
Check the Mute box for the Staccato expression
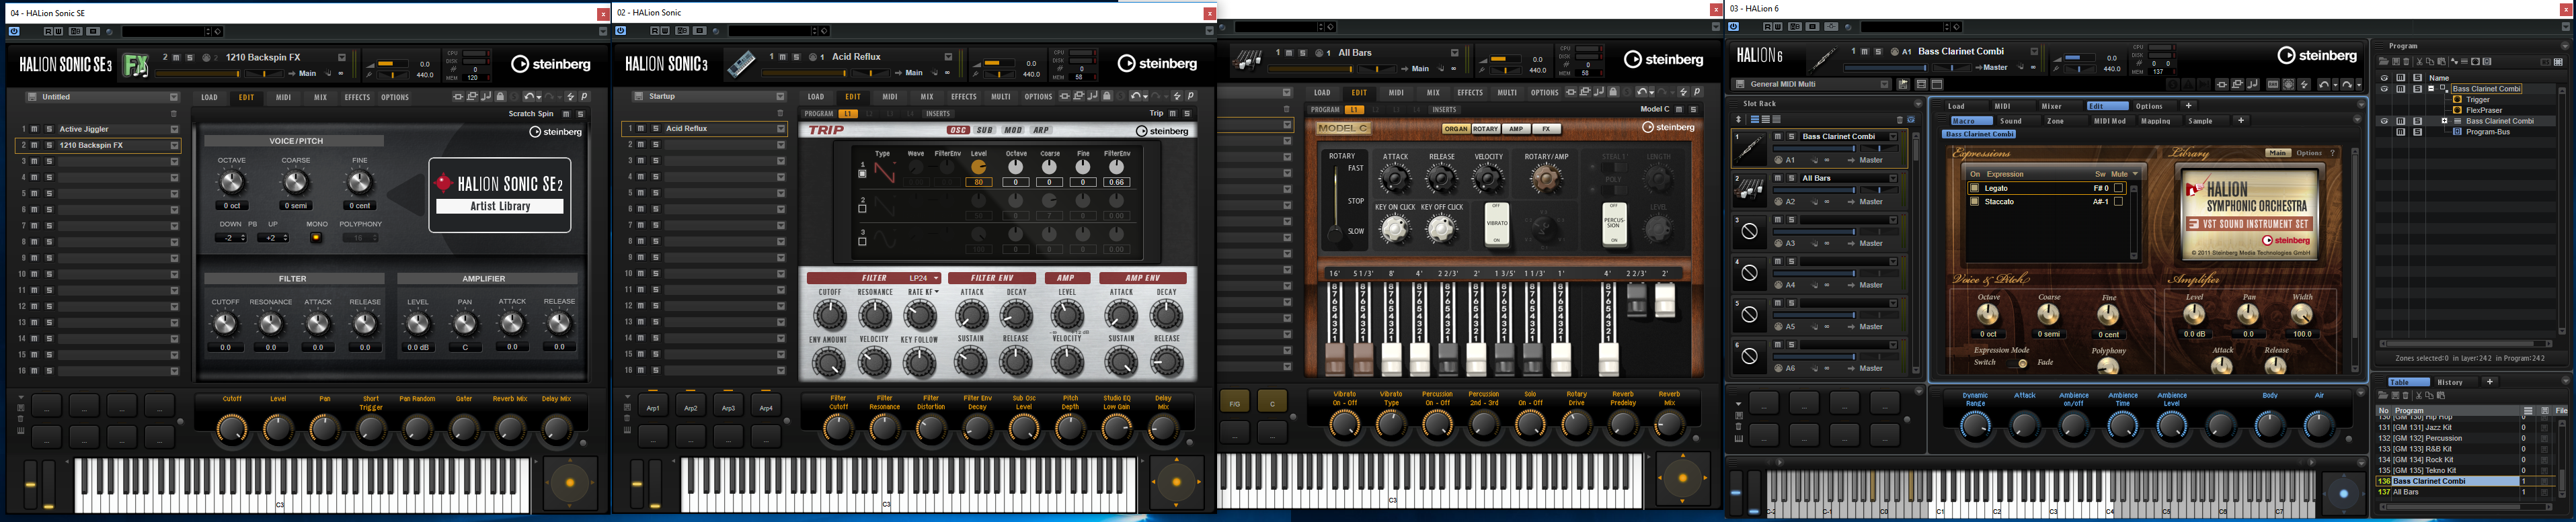tap(2118, 201)
